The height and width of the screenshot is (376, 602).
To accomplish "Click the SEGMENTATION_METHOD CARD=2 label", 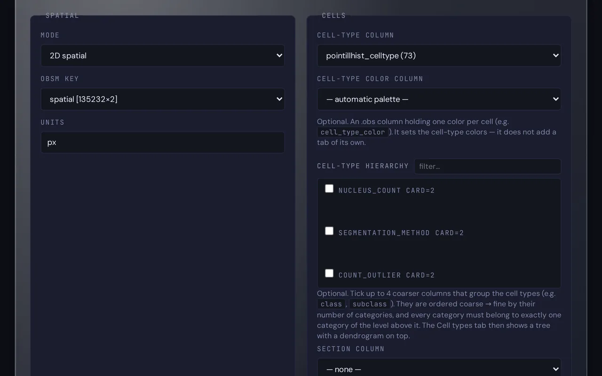I will pyautogui.click(x=401, y=233).
